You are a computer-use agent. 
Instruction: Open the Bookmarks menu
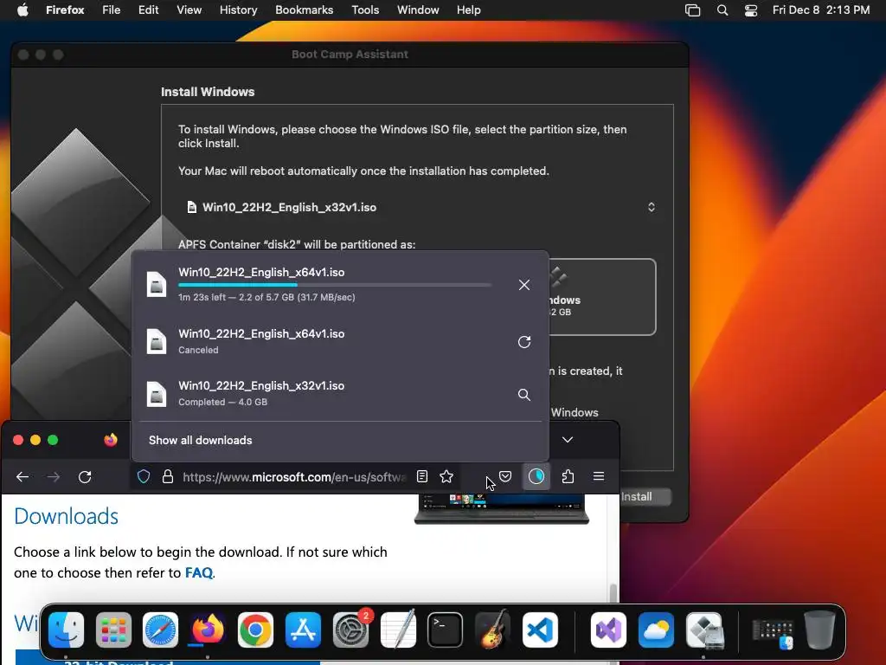304,10
